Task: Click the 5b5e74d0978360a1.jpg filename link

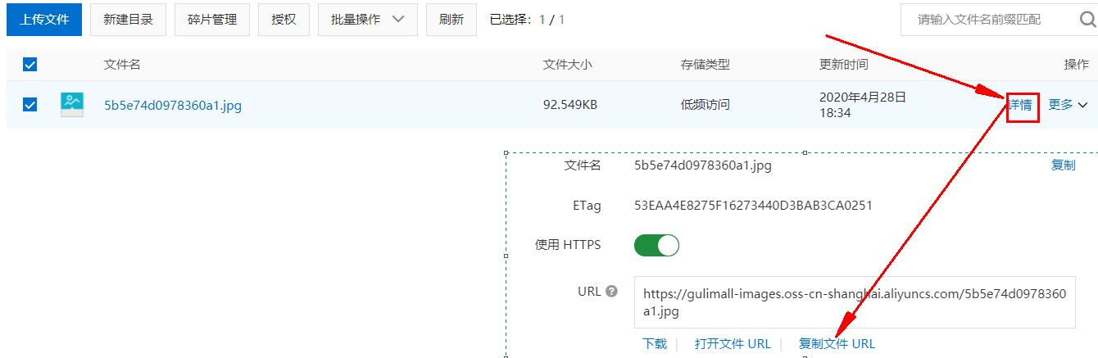Action: (x=173, y=105)
